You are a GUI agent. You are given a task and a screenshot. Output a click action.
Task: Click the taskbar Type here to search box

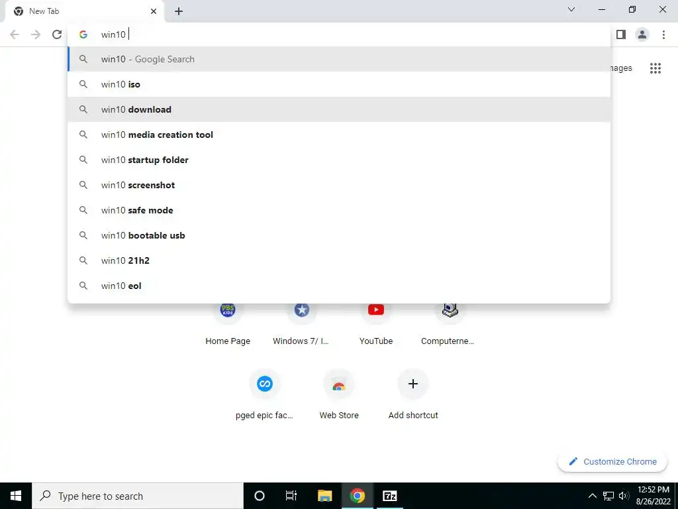(138, 496)
